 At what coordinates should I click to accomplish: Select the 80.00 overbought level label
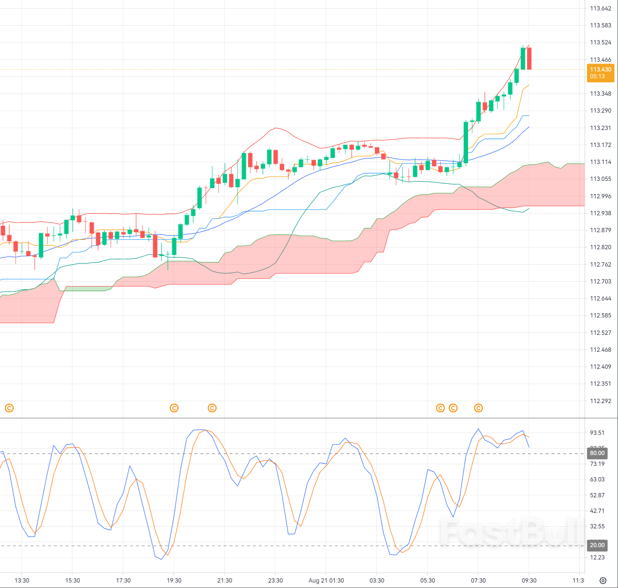[x=597, y=453]
